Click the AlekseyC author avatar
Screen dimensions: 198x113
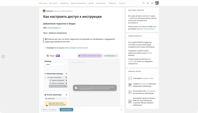point(44,11)
